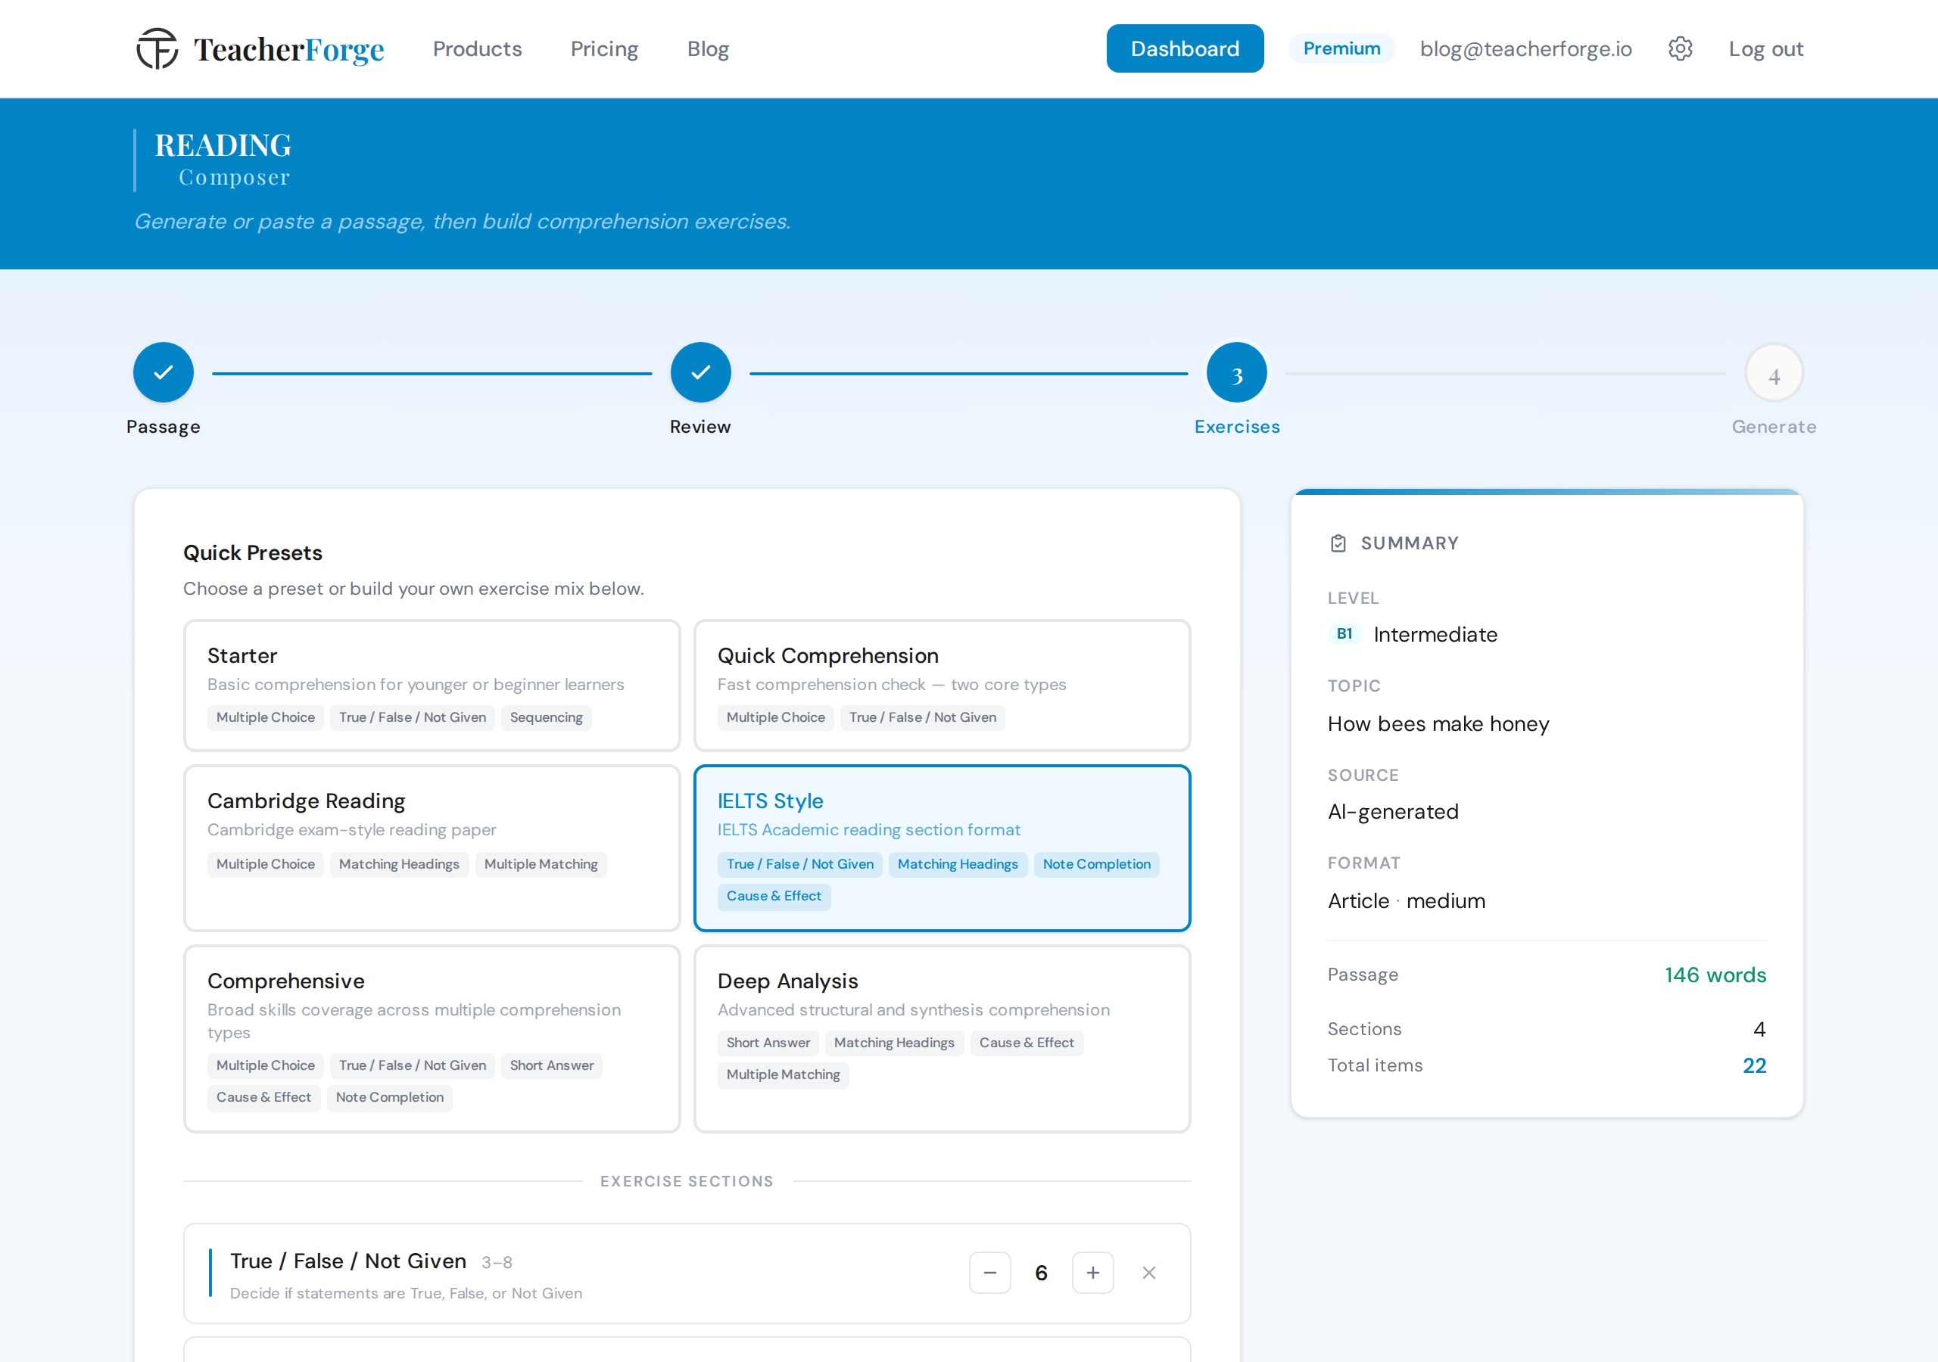Select the Cambridge Reading preset
This screenshot has width=1938, height=1362.
(432, 848)
